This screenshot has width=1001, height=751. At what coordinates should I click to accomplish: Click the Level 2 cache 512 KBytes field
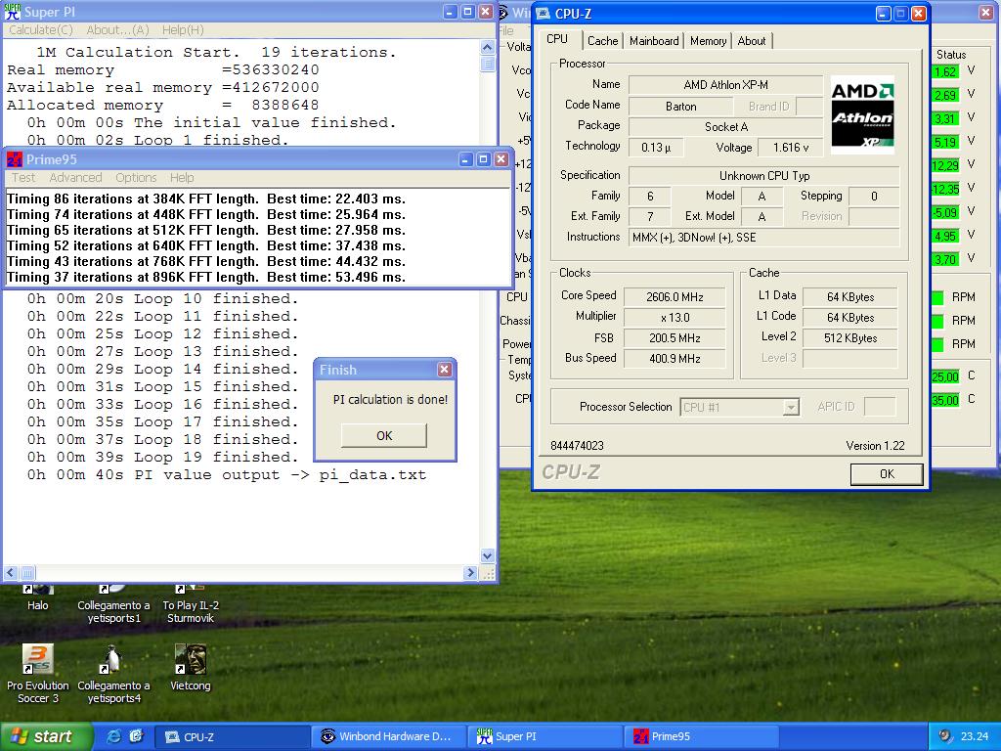tap(850, 337)
